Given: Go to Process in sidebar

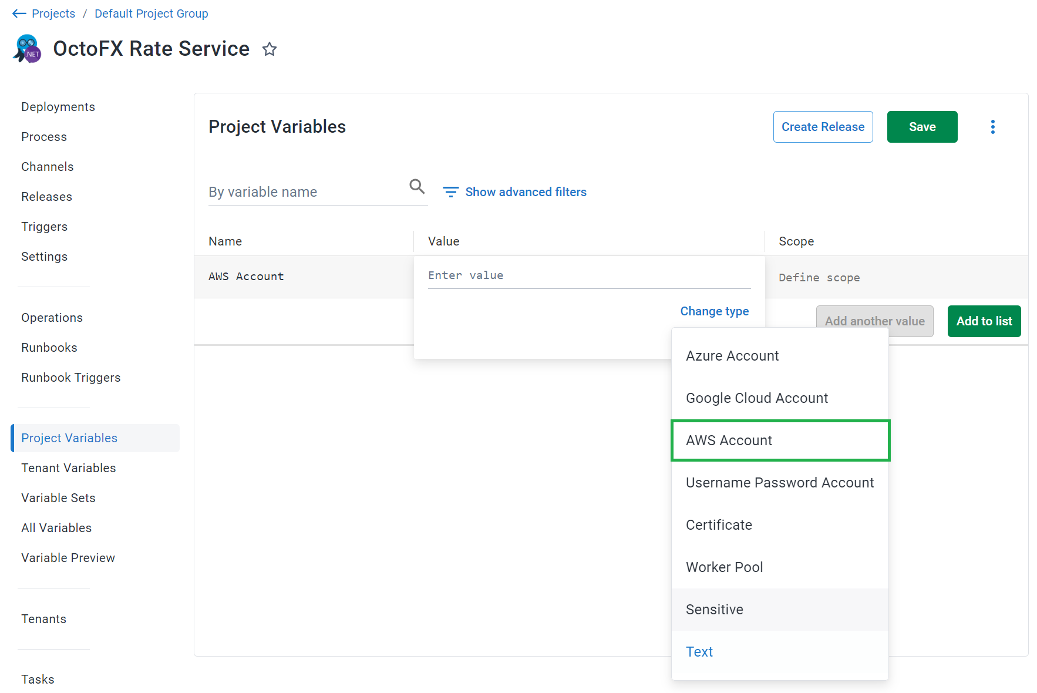Looking at the screenshot, I should coord(44,137).
